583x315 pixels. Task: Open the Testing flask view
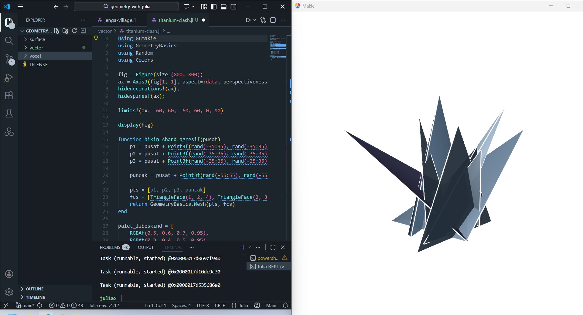pos(9,114)
